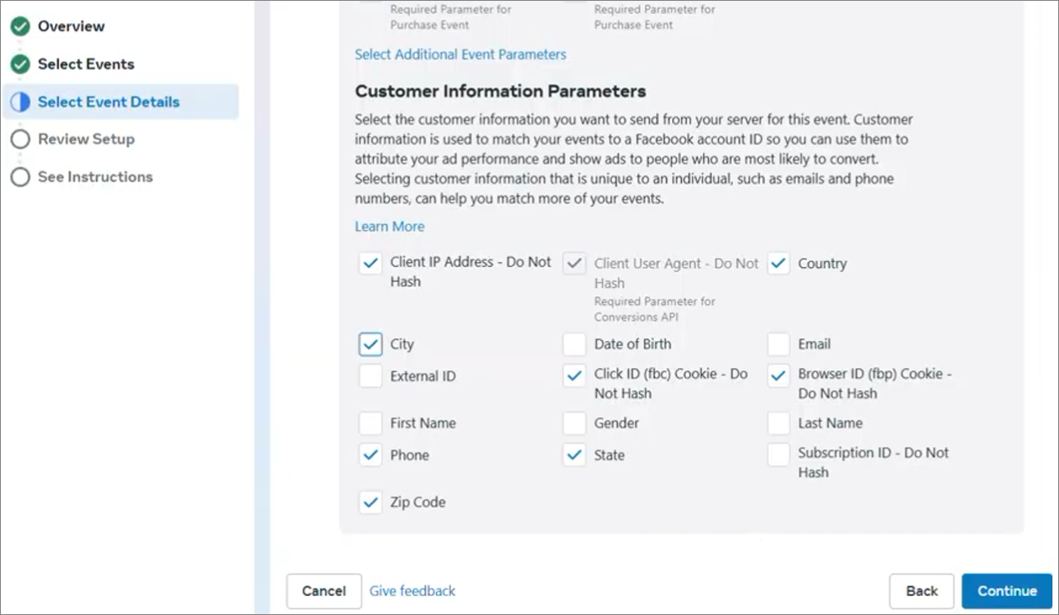Uncheck the State checkbox
The image size is (1059, 615).
(574, 455)
